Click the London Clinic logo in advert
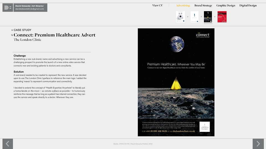This screenshot has height=149, width=266. 204,127
